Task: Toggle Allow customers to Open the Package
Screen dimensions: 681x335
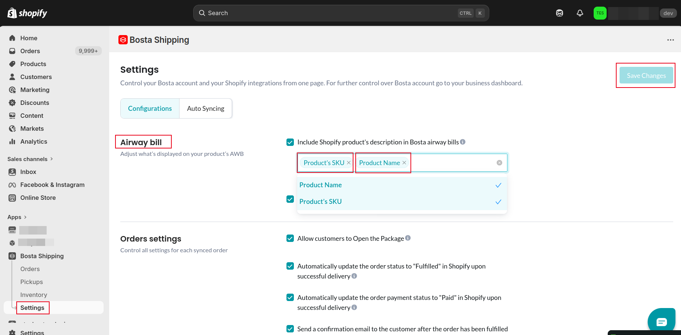Action: click(290, 238)
